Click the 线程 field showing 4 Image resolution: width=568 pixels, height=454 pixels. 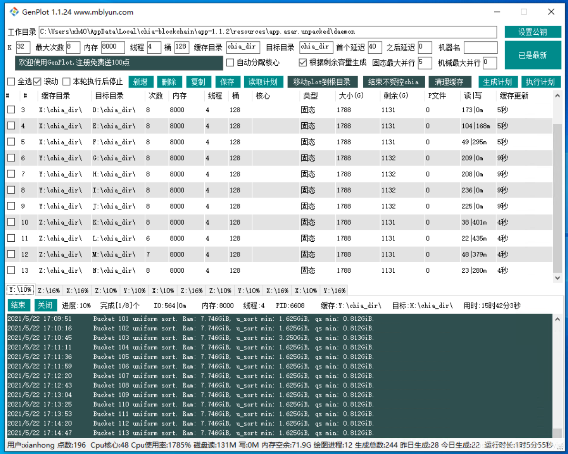tap(154, 48)
